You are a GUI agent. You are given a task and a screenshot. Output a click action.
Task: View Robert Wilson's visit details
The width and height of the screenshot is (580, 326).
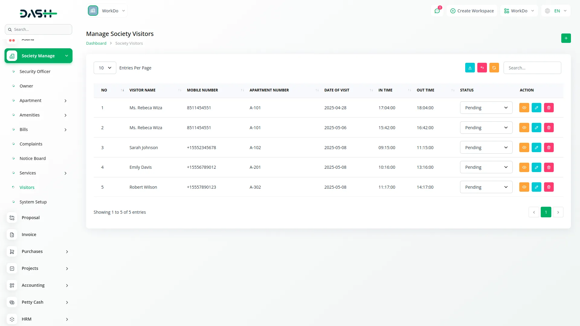click(x=524, y=187)
